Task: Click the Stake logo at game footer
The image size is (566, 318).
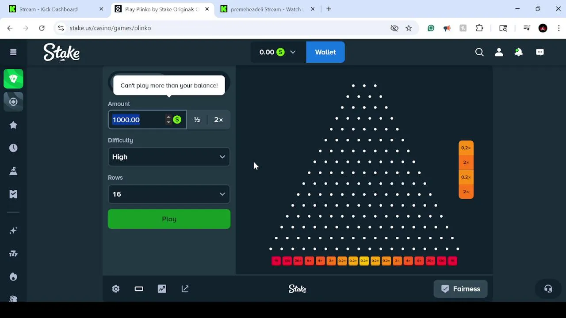Action: pos(298,289)
